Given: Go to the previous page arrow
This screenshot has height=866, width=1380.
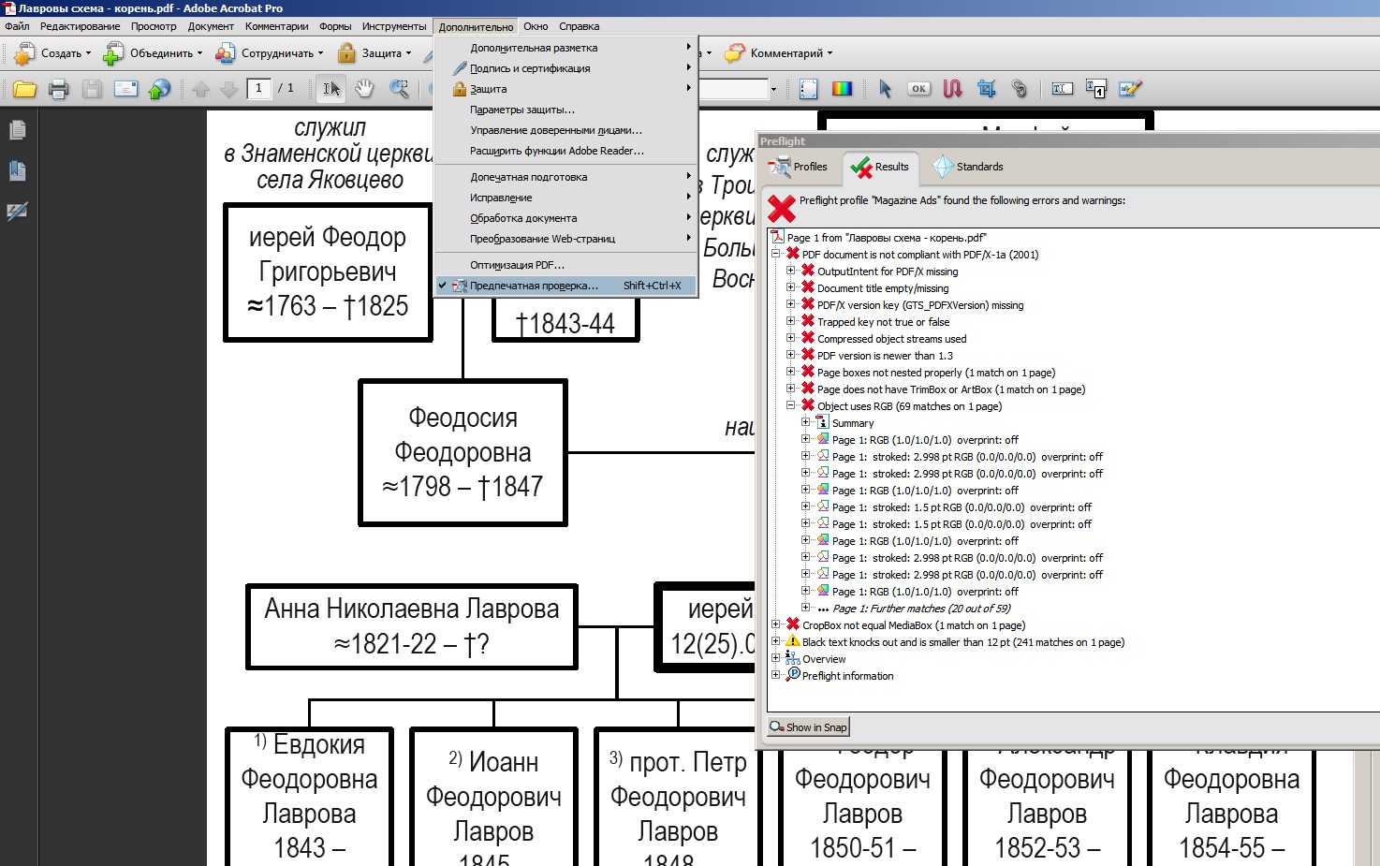Looking at the screenshot, I should (200, 89).
